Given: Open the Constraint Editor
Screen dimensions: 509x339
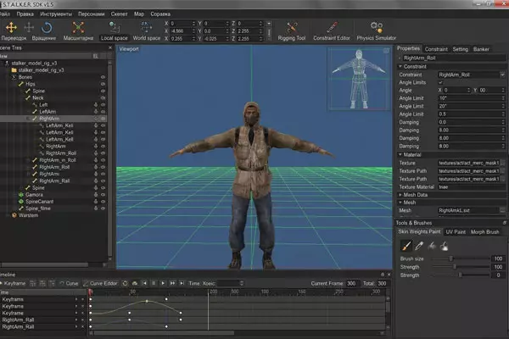Looking at the screenshot, I should [332, 31].
